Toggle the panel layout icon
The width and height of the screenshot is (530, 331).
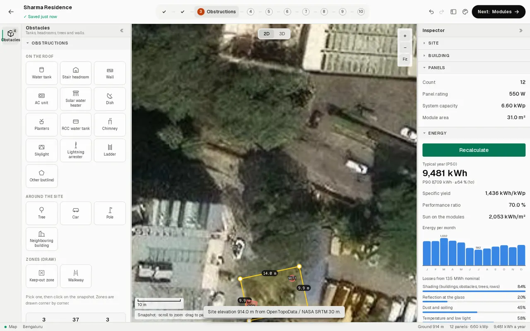[x=453, y=12]
